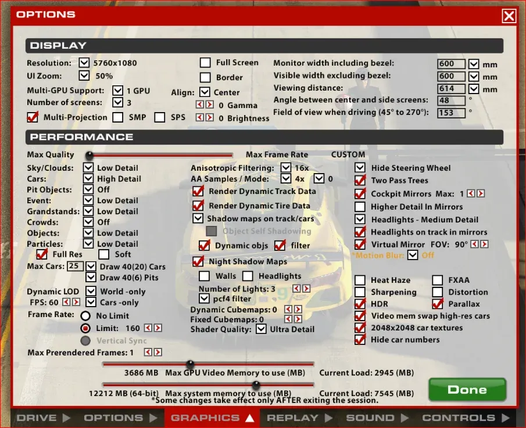
Task: Decrease Gamma with the left arrow
Action: 199,105
